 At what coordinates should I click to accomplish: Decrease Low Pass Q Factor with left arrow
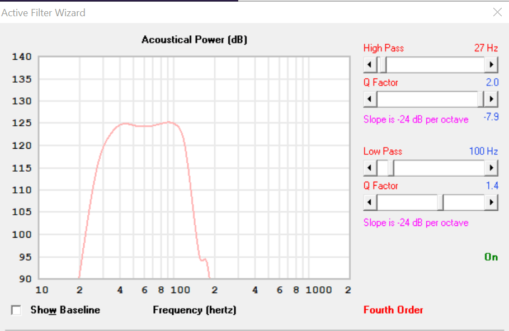click(x=370, y=202)
